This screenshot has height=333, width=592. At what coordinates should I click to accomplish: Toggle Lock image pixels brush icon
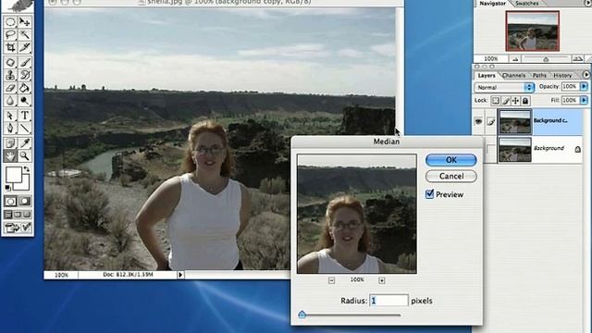pos(506,101)
